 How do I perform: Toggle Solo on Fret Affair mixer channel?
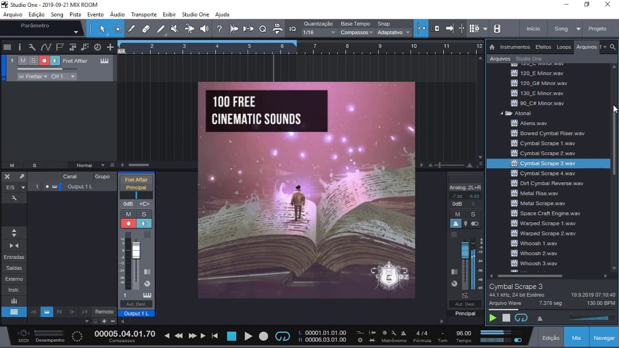(x=144, y=214)
